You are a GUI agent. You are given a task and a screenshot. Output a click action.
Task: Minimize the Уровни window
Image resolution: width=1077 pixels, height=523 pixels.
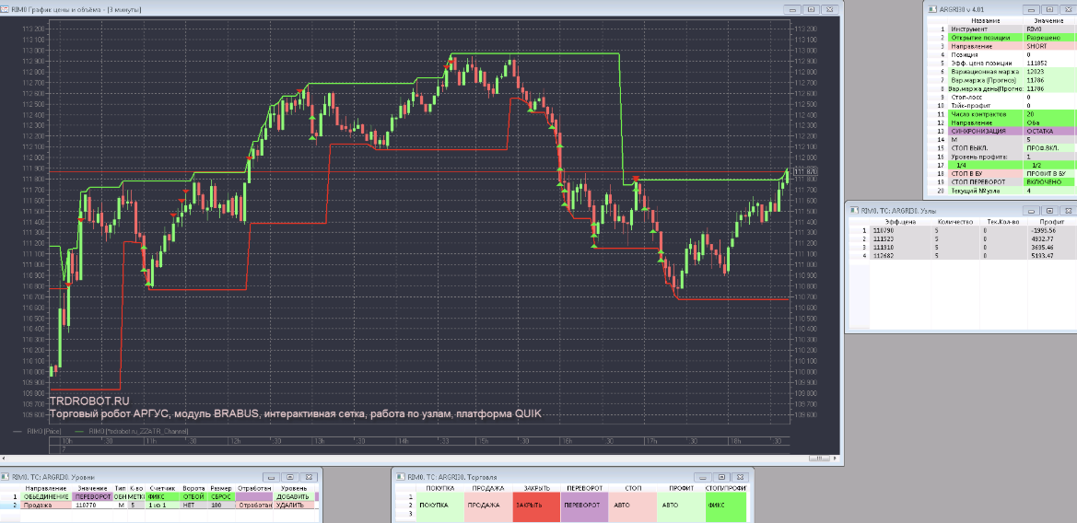tap(271, 477)
